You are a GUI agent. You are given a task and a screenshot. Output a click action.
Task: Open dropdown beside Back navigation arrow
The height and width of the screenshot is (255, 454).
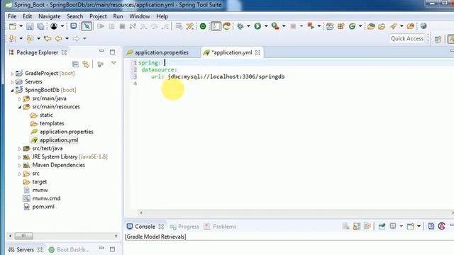point(67,38)
